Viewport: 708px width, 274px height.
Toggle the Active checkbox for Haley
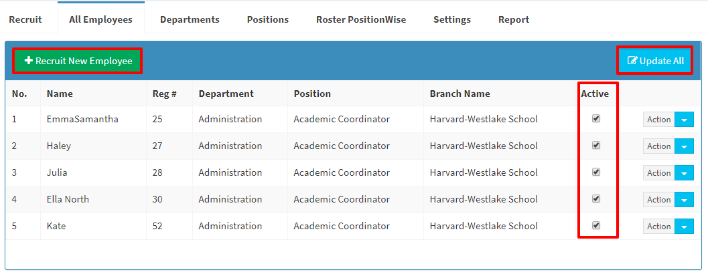[x=596, y=145]
